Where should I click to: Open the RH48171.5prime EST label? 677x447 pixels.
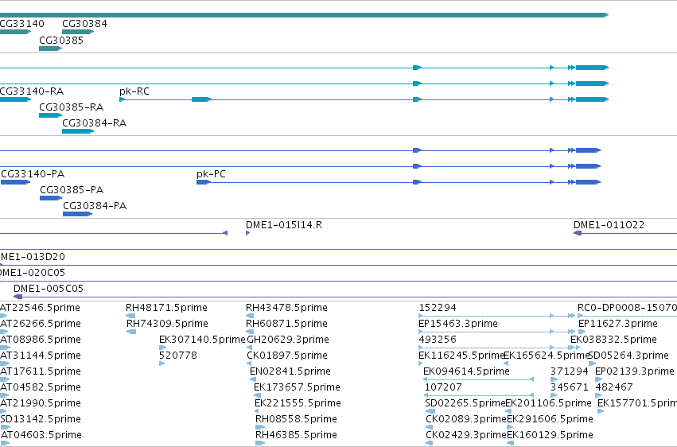[166, 308]
